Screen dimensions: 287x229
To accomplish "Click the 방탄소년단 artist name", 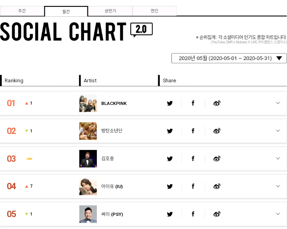I will tap(112, 131).
